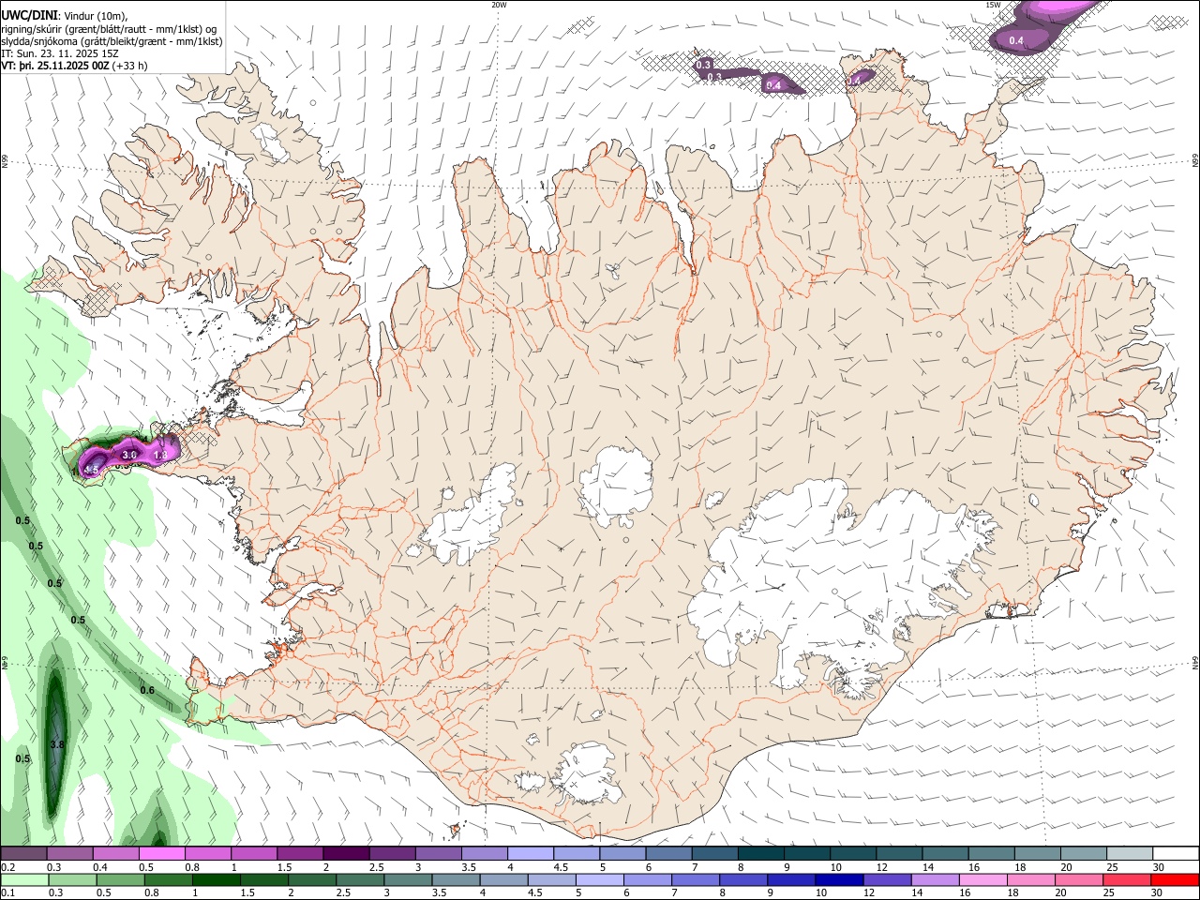This screenshot has width=1200, height=900.
Task: Select the line 'IT: Sun. 23. 11. 2025 15Z'
Action: (60, 53)
